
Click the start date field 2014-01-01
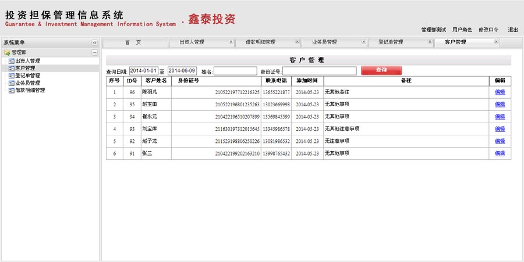143,71
